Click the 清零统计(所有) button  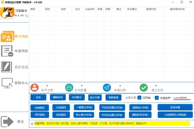tap(140, 107)
